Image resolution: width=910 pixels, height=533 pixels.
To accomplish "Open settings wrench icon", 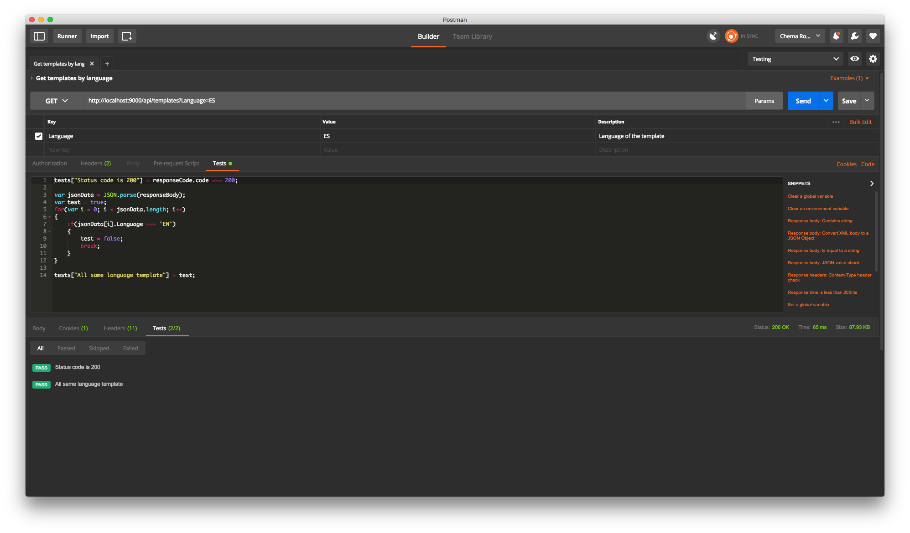I will pos(855,36).
